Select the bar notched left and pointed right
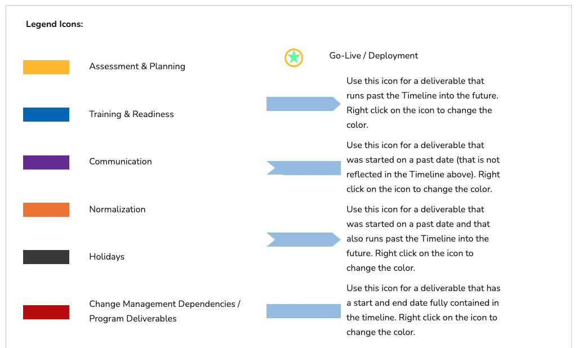 coord(304,240)
